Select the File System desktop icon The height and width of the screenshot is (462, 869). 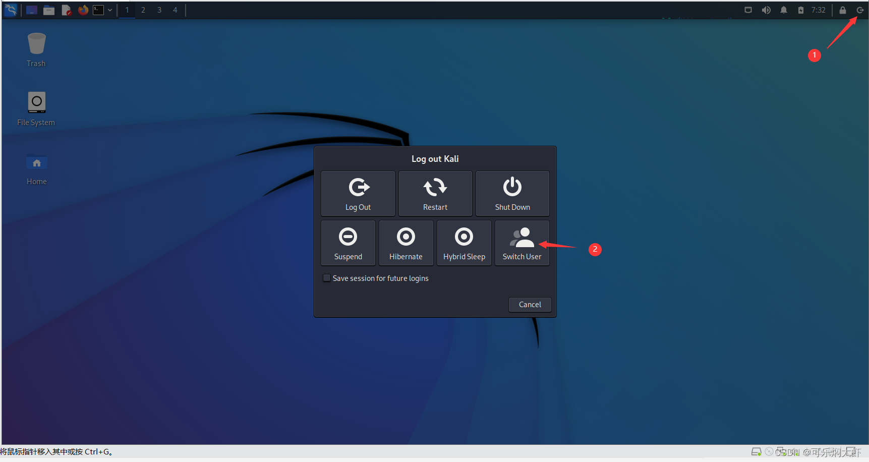pyautogui.click(x=36, y=108)
